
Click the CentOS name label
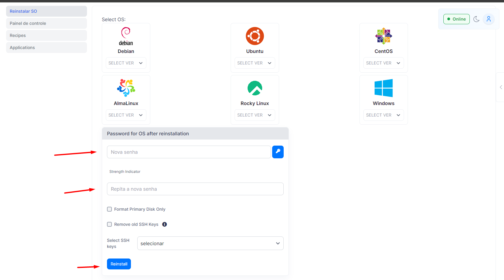pos(384,51)
